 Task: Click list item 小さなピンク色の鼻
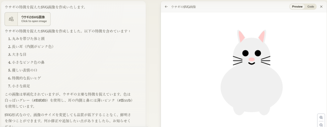coord(28,62)
